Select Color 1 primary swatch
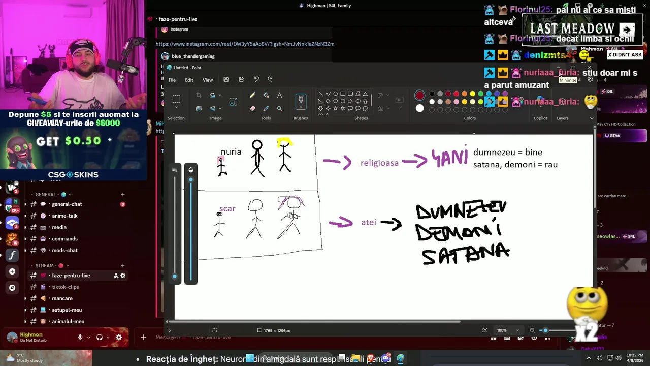Viewport: 650px width, 366px height. pyautogui.click(x=419, y=95)
